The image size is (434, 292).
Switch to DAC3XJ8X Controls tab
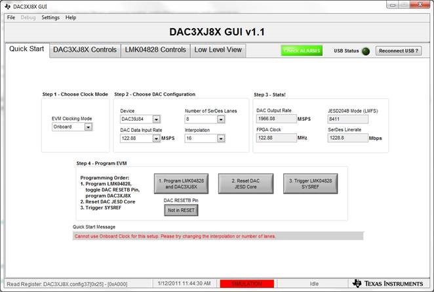85,50
